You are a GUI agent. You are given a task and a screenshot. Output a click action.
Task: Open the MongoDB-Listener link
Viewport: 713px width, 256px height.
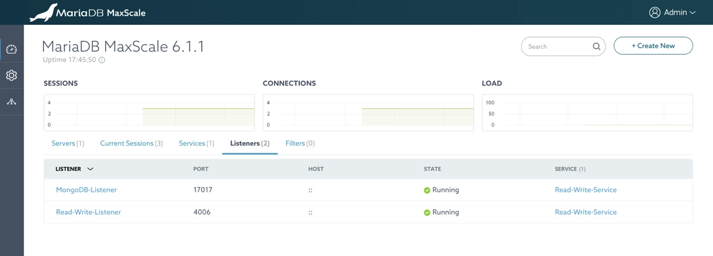tap(86, 190)
